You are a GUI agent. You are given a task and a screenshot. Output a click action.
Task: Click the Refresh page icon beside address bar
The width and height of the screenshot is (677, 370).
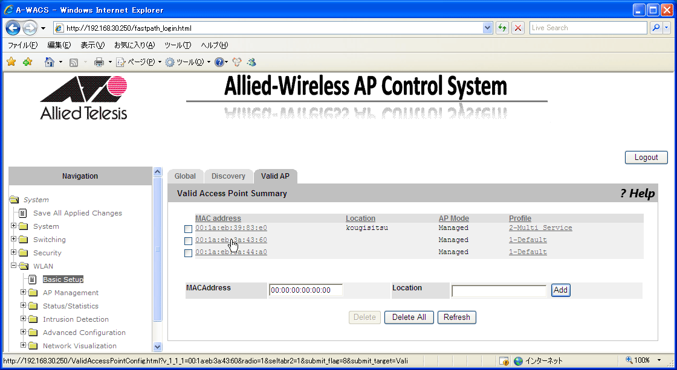[502, 28]
